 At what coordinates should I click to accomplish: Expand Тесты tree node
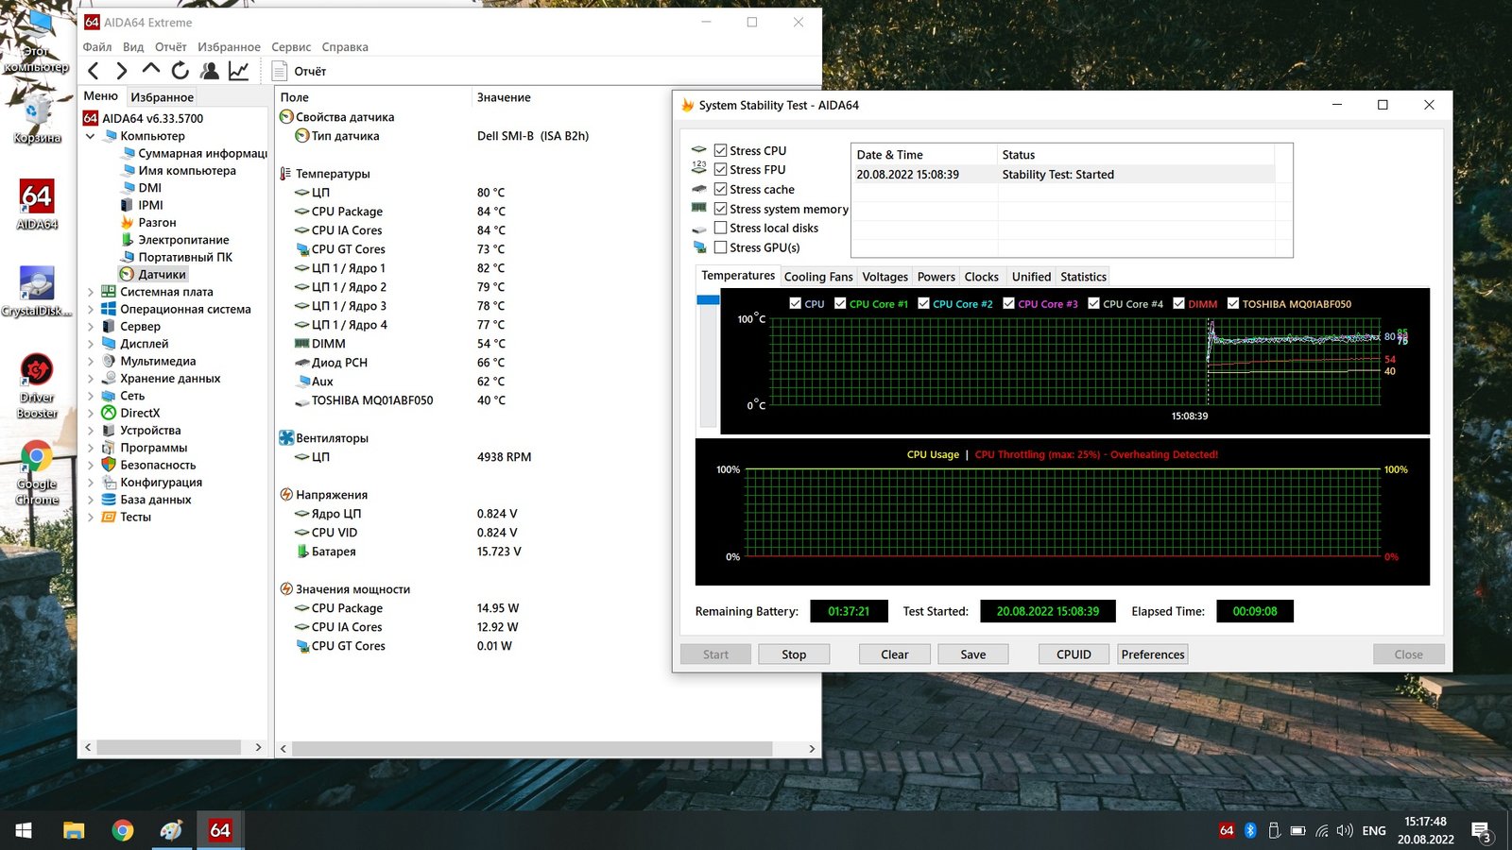(x=91, y=517)
